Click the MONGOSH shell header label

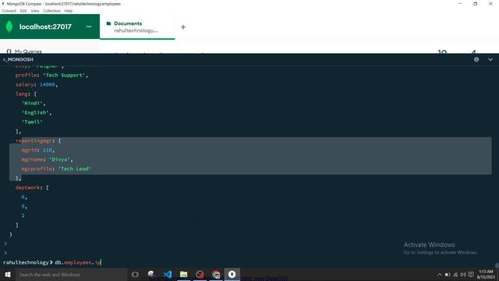[x=19, y=59]
